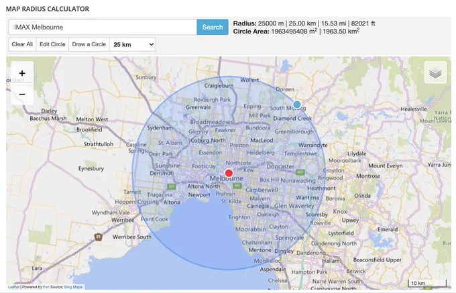
Task: Click the Werribee South map label
Action: tap(132, 237)
